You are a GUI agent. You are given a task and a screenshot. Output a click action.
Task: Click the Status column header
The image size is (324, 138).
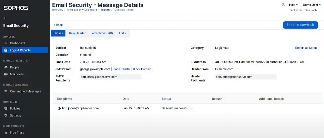coord(166,99)
